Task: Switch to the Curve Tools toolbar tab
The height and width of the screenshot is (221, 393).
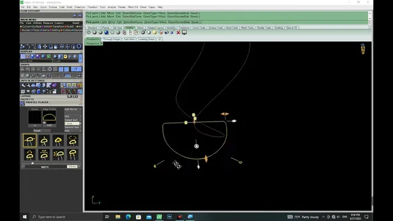Action: point(199,28)
